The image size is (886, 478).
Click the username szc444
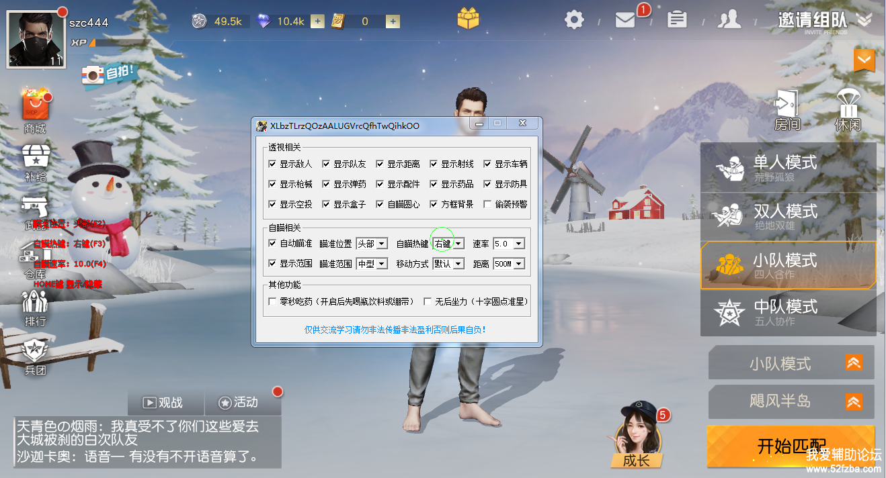coord(89,22)
